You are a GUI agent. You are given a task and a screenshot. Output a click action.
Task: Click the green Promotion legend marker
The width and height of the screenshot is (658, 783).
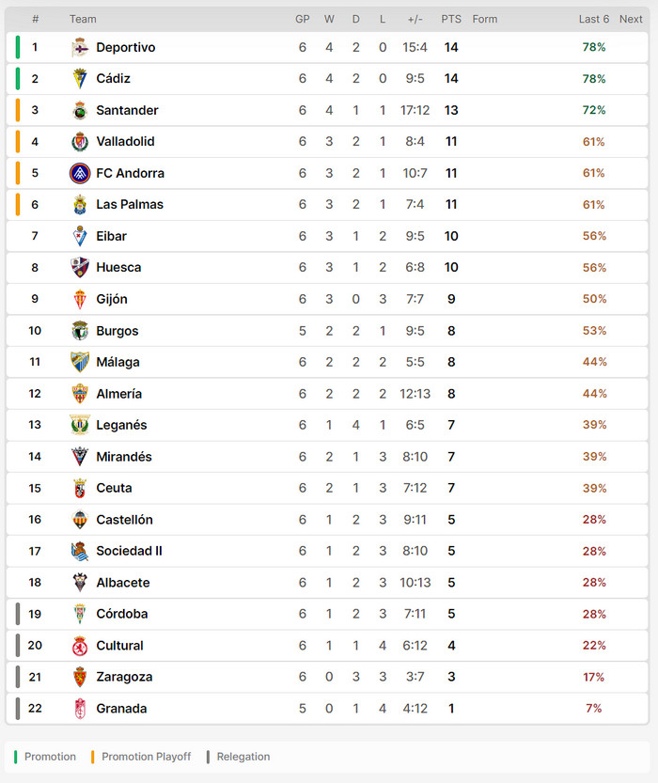coord(17,757)
